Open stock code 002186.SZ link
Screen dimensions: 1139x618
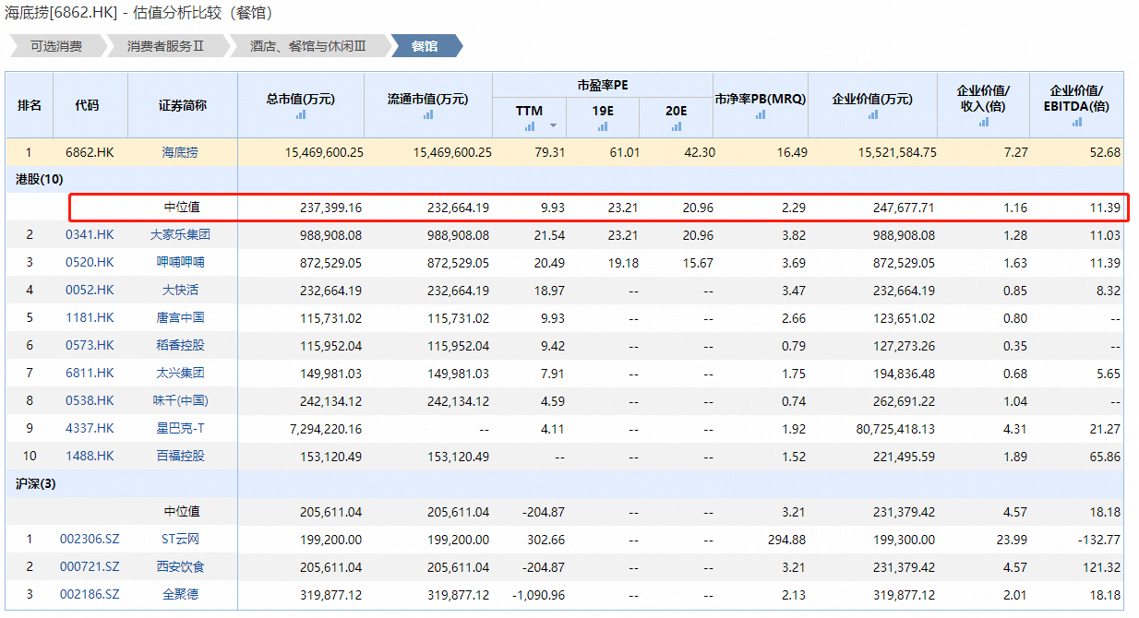90,594
